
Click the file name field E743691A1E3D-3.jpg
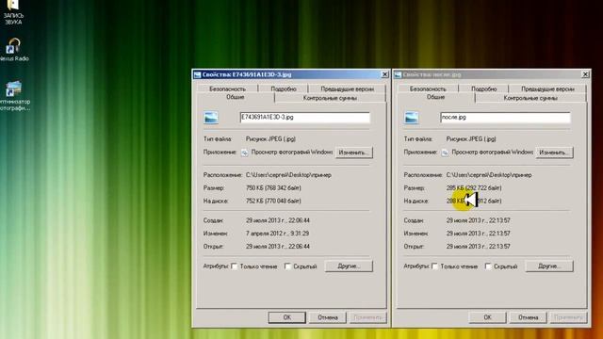(x=304, y=117)
